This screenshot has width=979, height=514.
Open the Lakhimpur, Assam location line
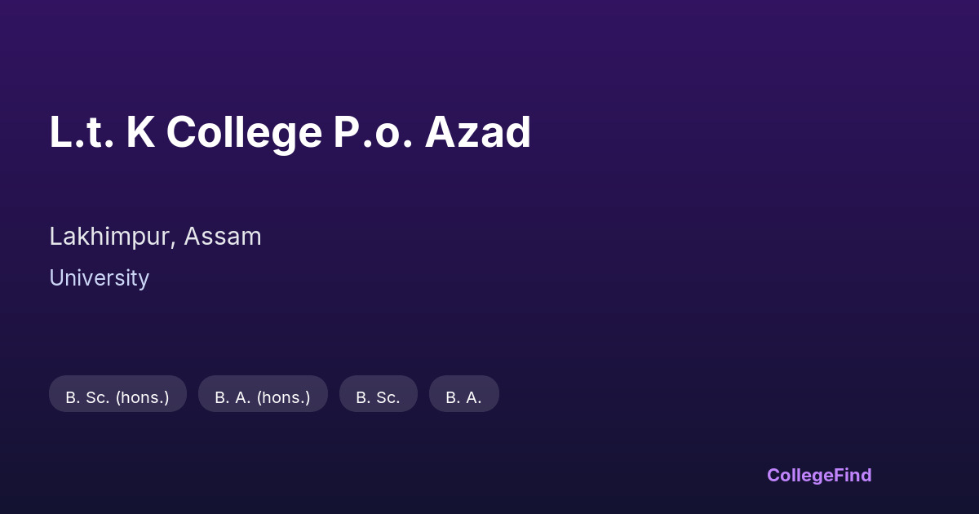coord(155,237)
